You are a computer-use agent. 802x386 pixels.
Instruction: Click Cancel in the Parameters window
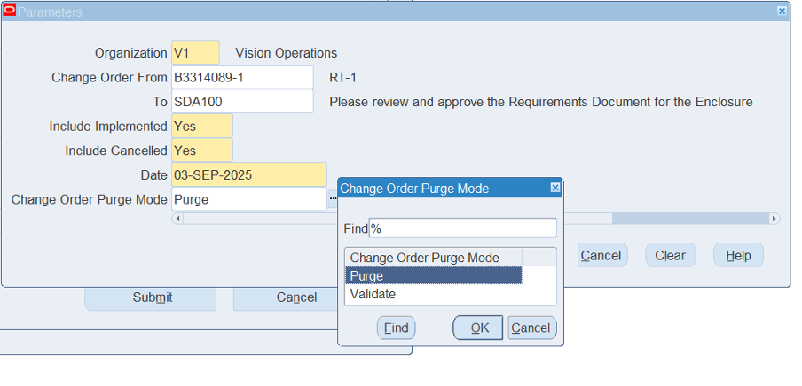click(602, 255)
